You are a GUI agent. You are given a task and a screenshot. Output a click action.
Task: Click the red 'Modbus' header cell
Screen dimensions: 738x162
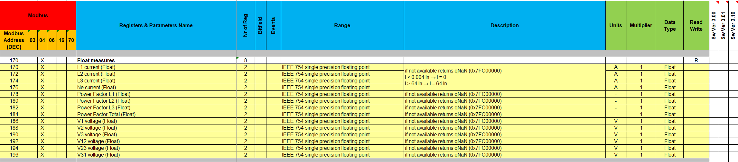(38, 15)
